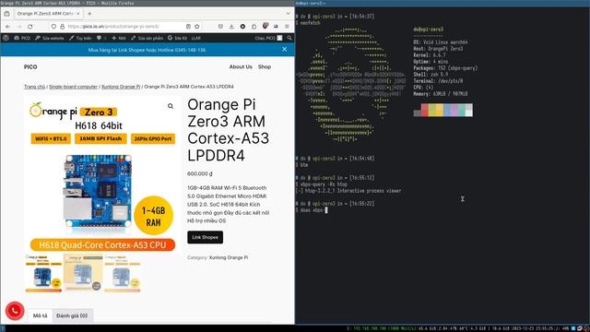Click the admin bar search magnifier
Viewport: 590px width, 332px height.
click(x=289, y=38)
